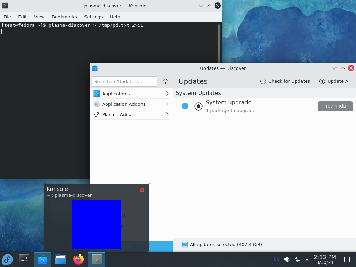Screen dimensions: 356x267
Task: Close the Konsole preview using its red X
Action: (142, 190)
